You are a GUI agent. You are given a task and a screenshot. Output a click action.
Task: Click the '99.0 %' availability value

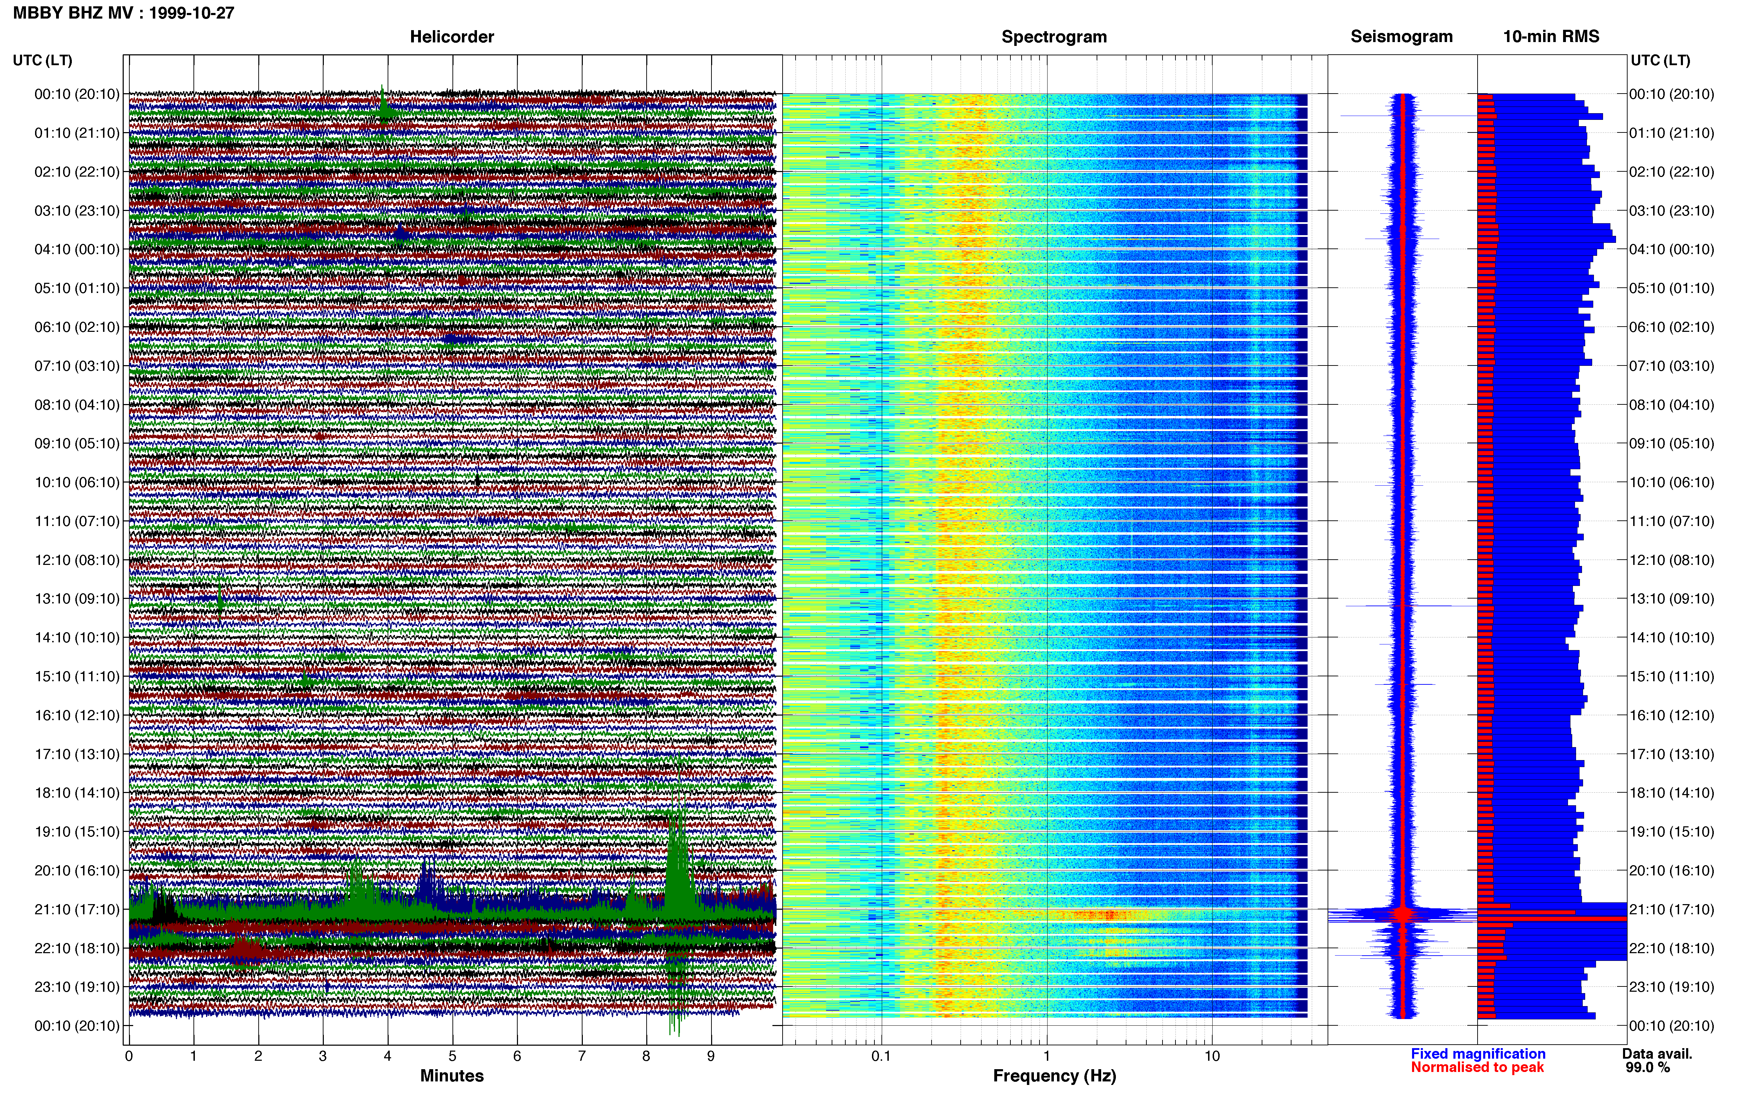1648,1067
